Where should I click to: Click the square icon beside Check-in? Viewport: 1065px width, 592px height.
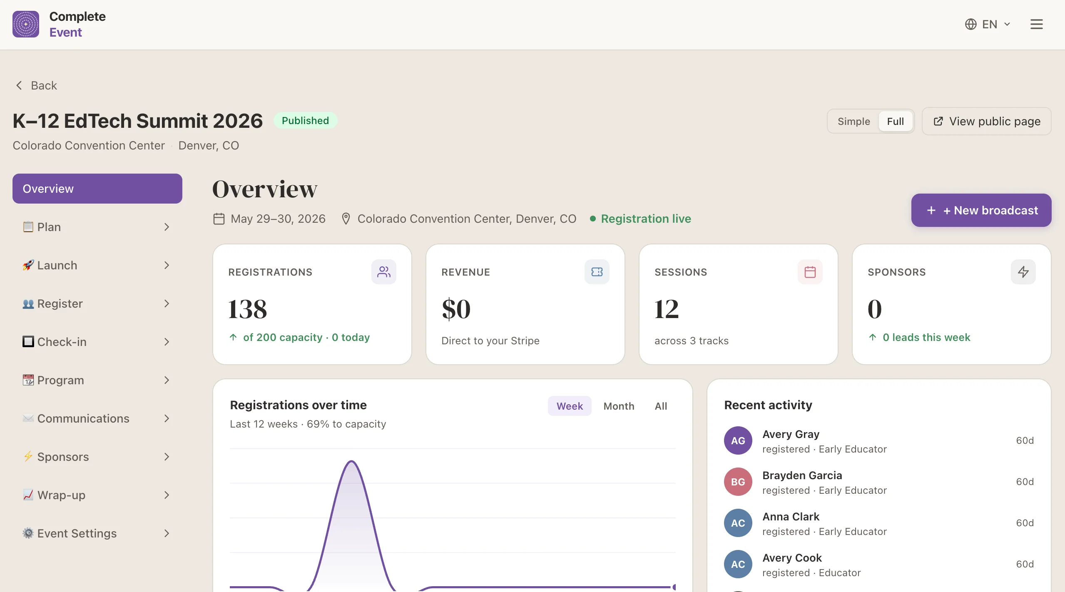tap(28, 342)
